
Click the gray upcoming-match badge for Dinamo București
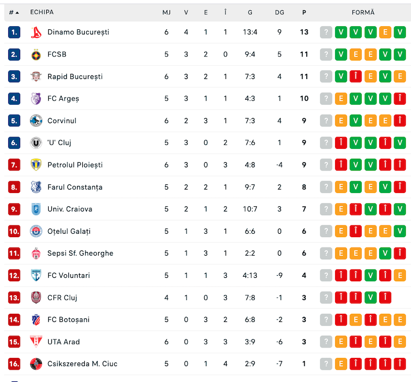pyautogui.click(x=326, y=32)
